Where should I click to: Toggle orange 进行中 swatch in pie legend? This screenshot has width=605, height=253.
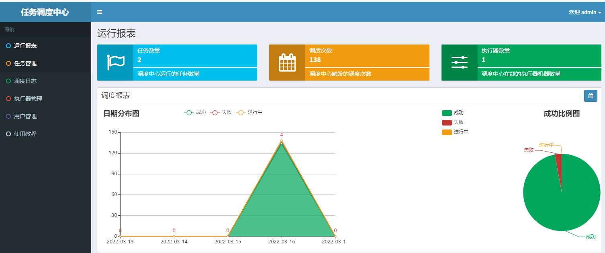click(x=447, y=132)
